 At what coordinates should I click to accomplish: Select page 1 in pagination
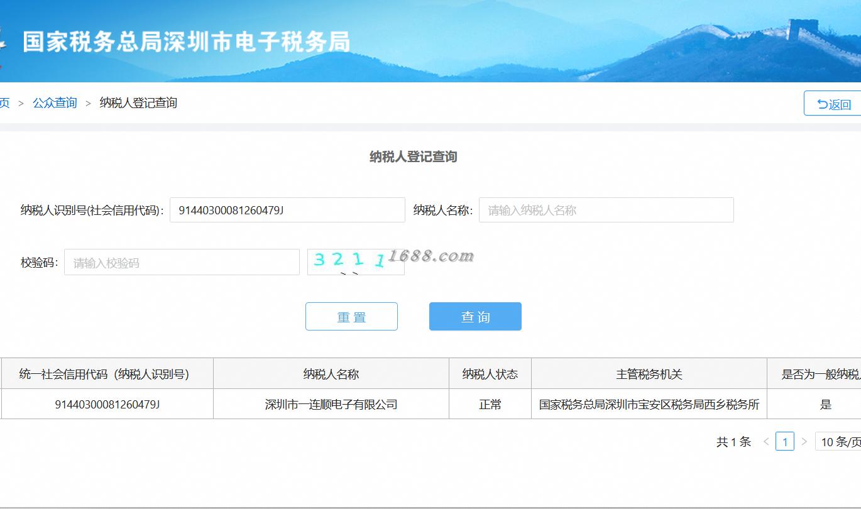point(785,442)
